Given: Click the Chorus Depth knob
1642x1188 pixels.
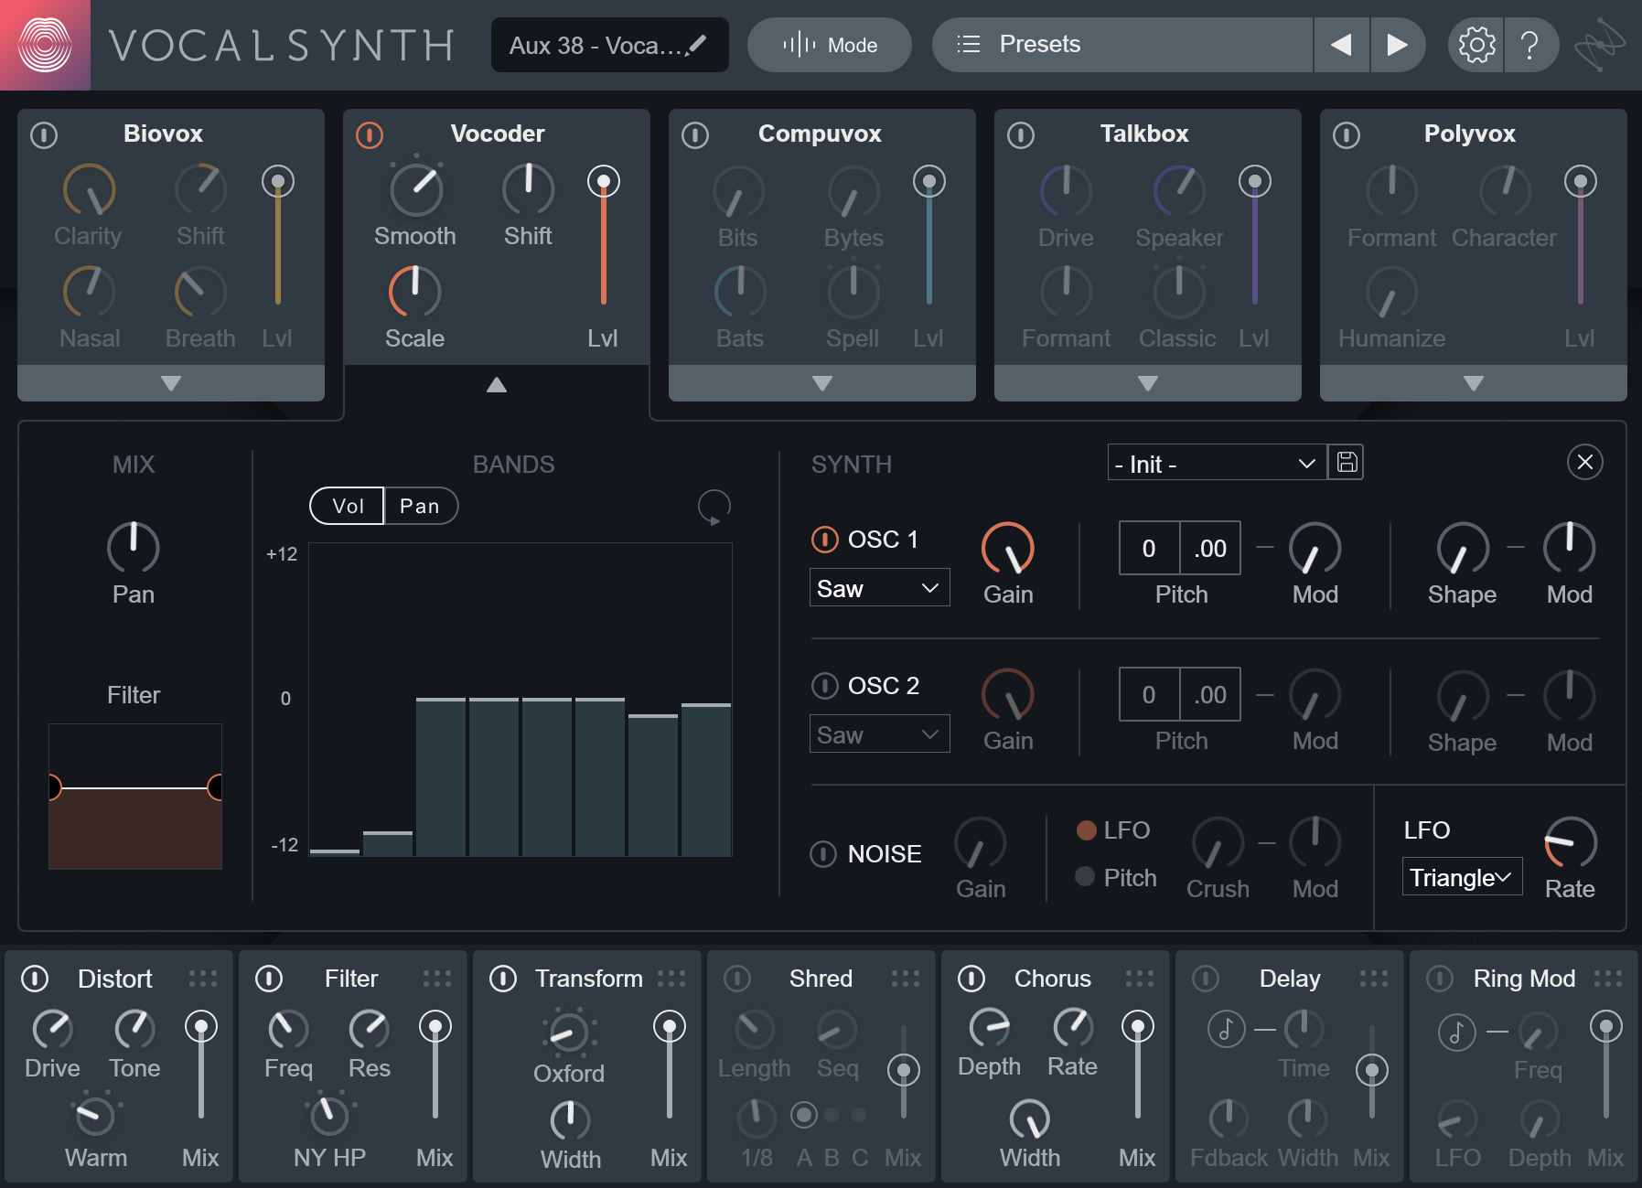Looking at the screenshot, I should coord(990,1028).
